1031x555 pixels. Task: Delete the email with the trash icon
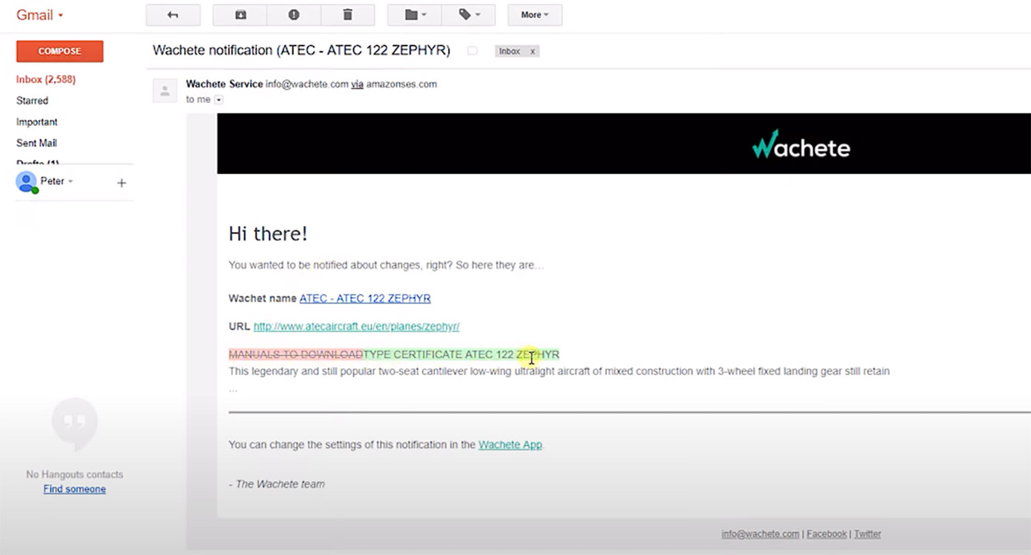[348, 14]
